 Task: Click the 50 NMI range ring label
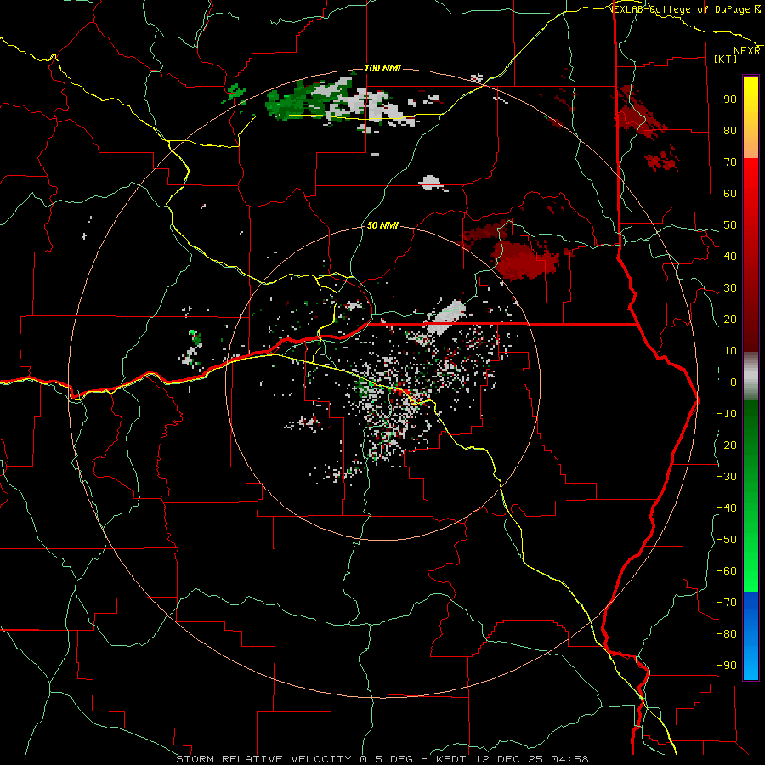coord(382,225)
